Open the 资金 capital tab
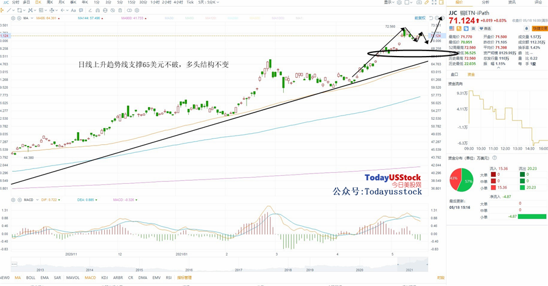The width and height of the screenshot is (548, 286). pyautogui.click(x=471, y=75)
